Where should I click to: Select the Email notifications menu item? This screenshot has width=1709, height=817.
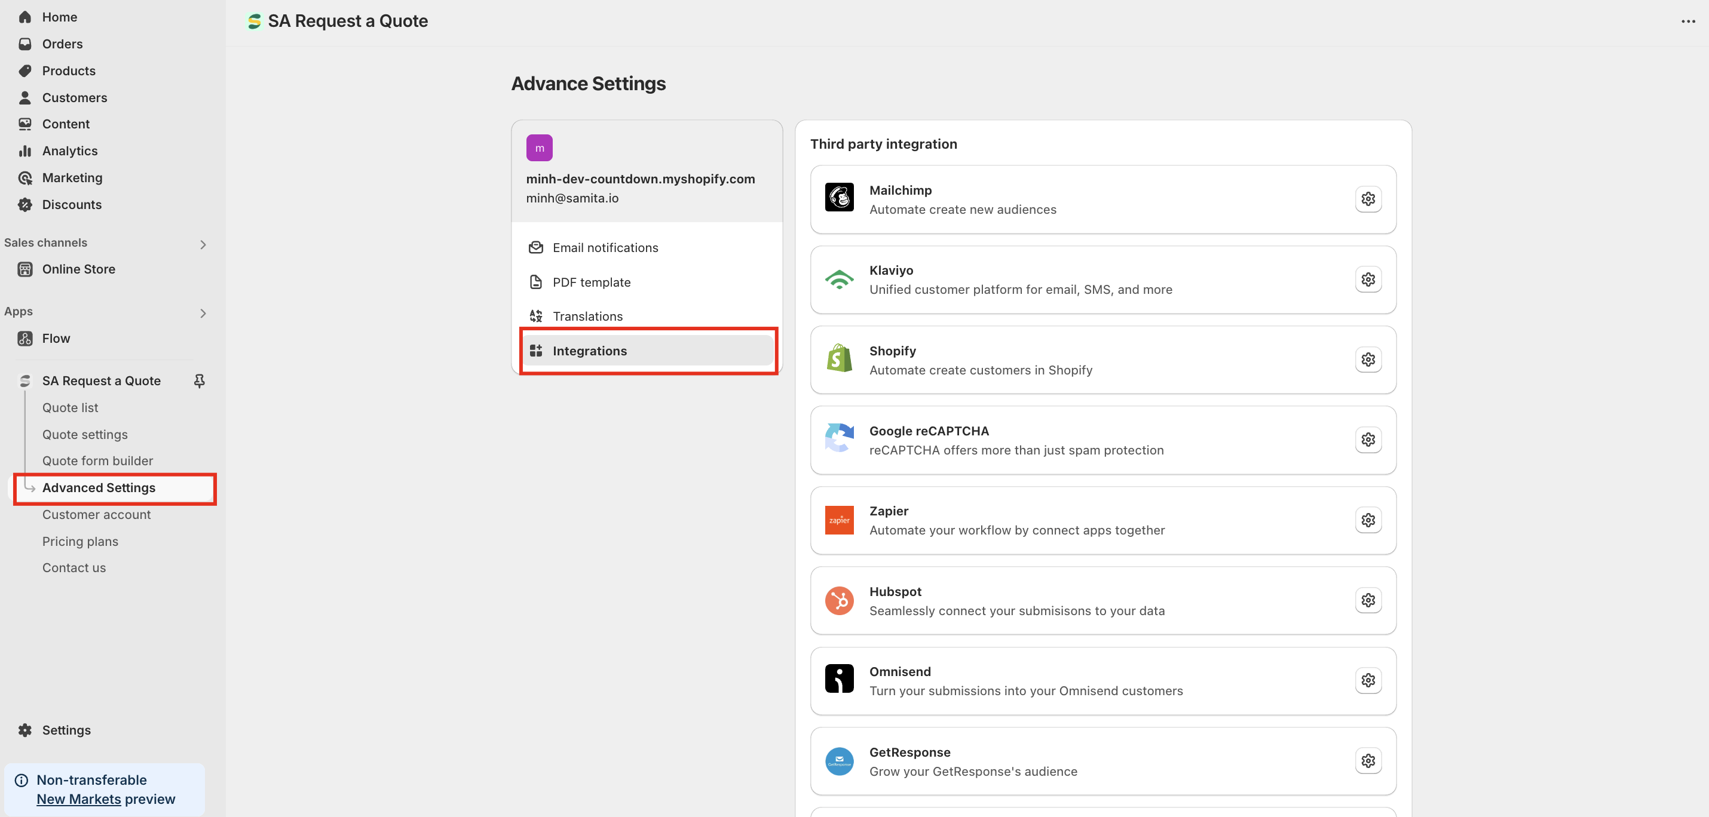coord(604,247)
